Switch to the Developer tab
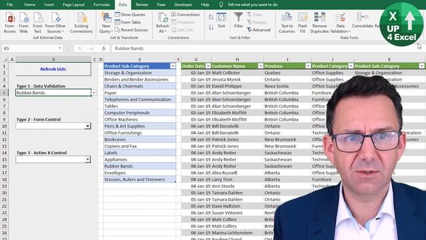426x240 pixels. coord(183,5)
